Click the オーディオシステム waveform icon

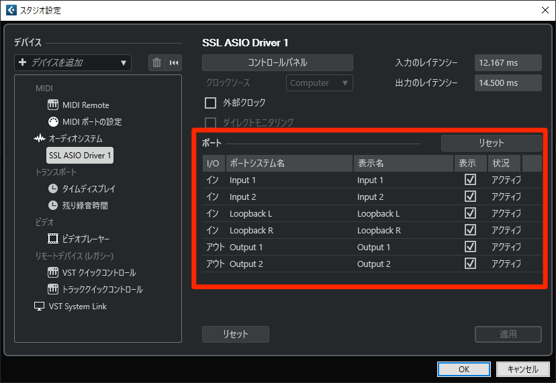tap(40, 138)
